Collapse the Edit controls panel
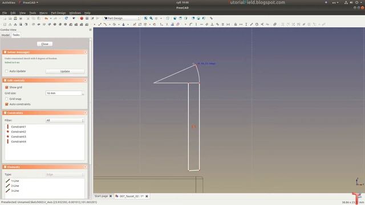The height and width of the screenshot is (205, 365). 85,80
